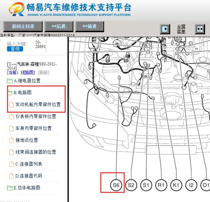The image size is (210, 202).
Task: Click the 返回主目录 button
Action: pyautogui.click(x=23, y=26)
